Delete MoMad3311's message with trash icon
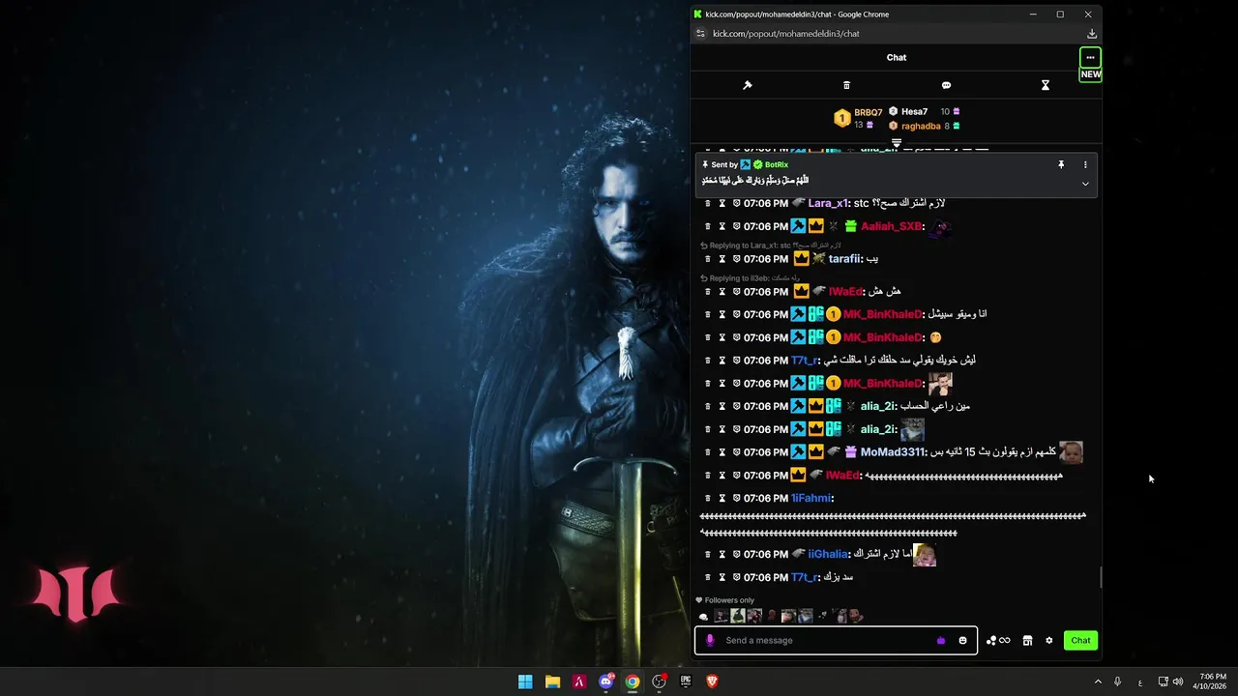This screenshot has height=696, width=1238. (x=707, y=452)
